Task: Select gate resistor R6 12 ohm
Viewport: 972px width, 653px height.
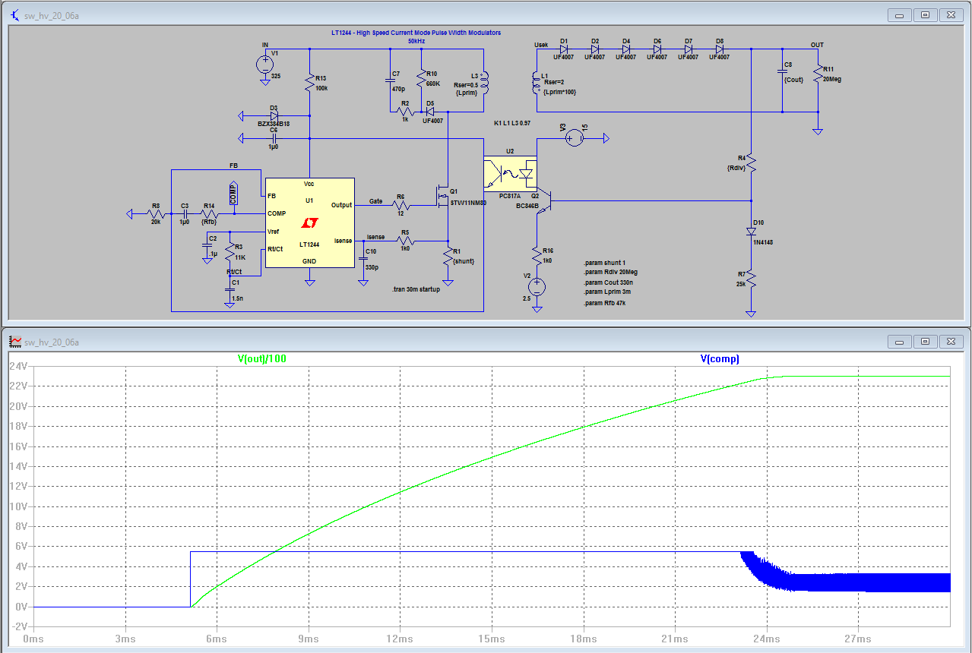Action: [401, 205]
